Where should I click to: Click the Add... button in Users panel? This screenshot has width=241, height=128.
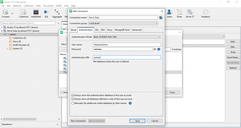pos(233,42)
